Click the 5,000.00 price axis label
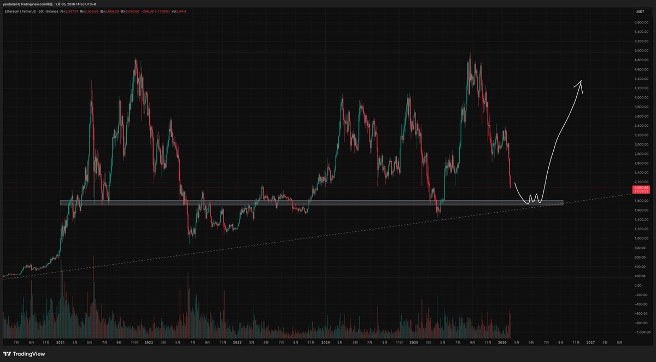656x362 pixels. coord(641,50)
